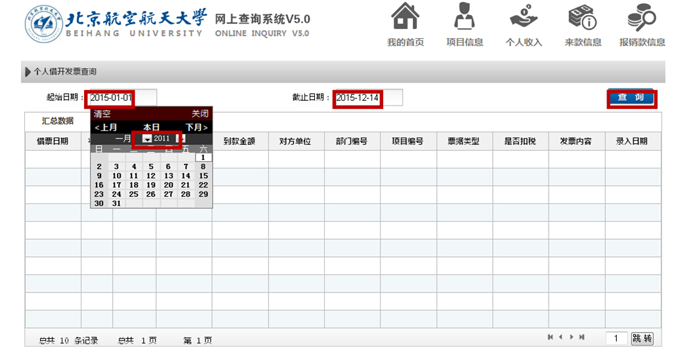Screen dimensions: 691x356
Task: Go to the next results page
Action: click(572, 337)
